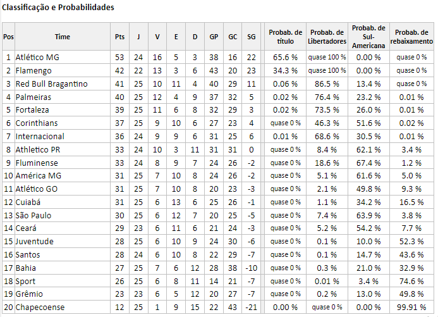Select Corinthians in the table

point(36,123)
